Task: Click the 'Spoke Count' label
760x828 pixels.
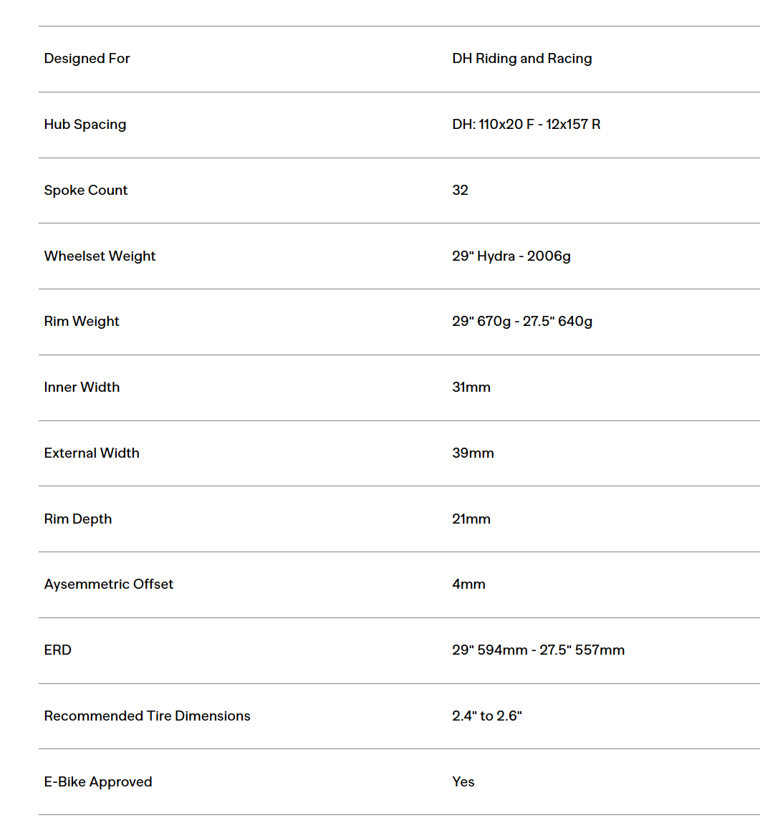Action: tap(85, 190)
